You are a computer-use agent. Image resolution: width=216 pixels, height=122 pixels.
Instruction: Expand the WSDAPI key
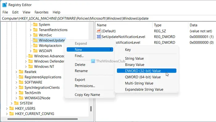coord(31,51)
